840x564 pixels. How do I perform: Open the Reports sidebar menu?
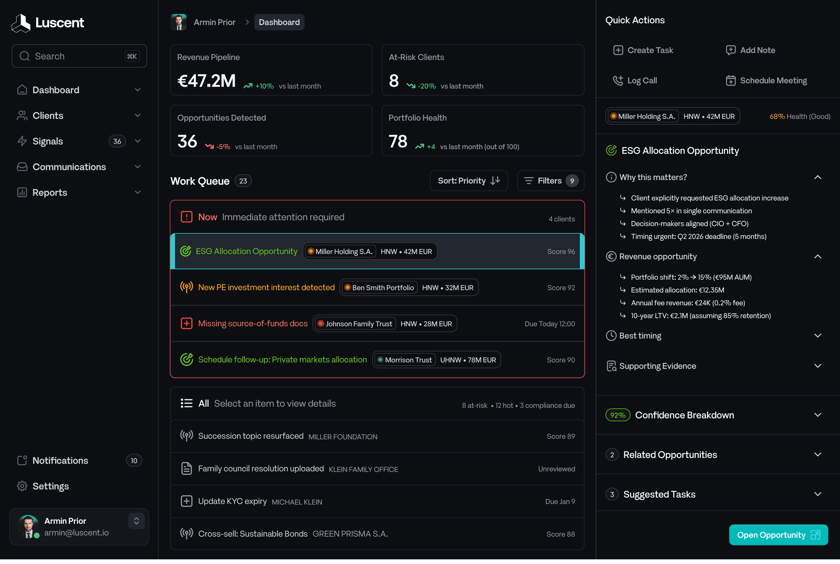tap(137, 193)
